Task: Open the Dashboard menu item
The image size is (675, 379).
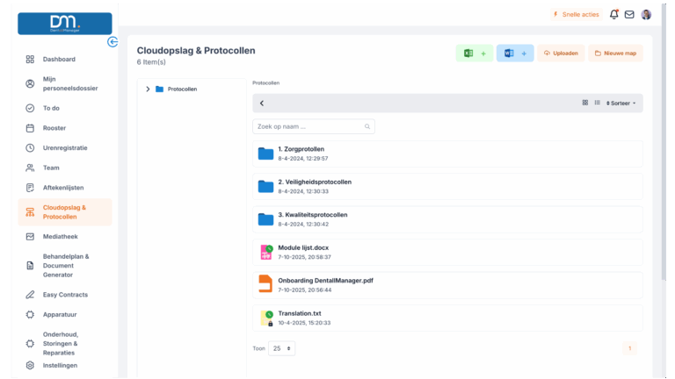Action: click(59, 59)
